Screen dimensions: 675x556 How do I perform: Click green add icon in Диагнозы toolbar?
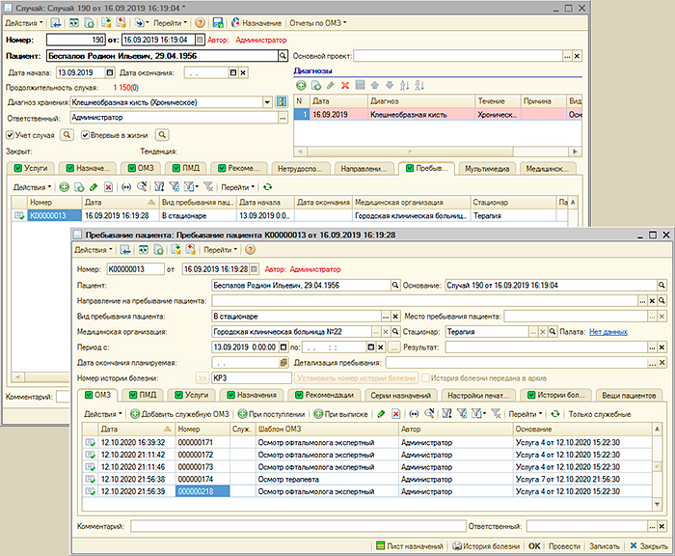tap(301, 85)
